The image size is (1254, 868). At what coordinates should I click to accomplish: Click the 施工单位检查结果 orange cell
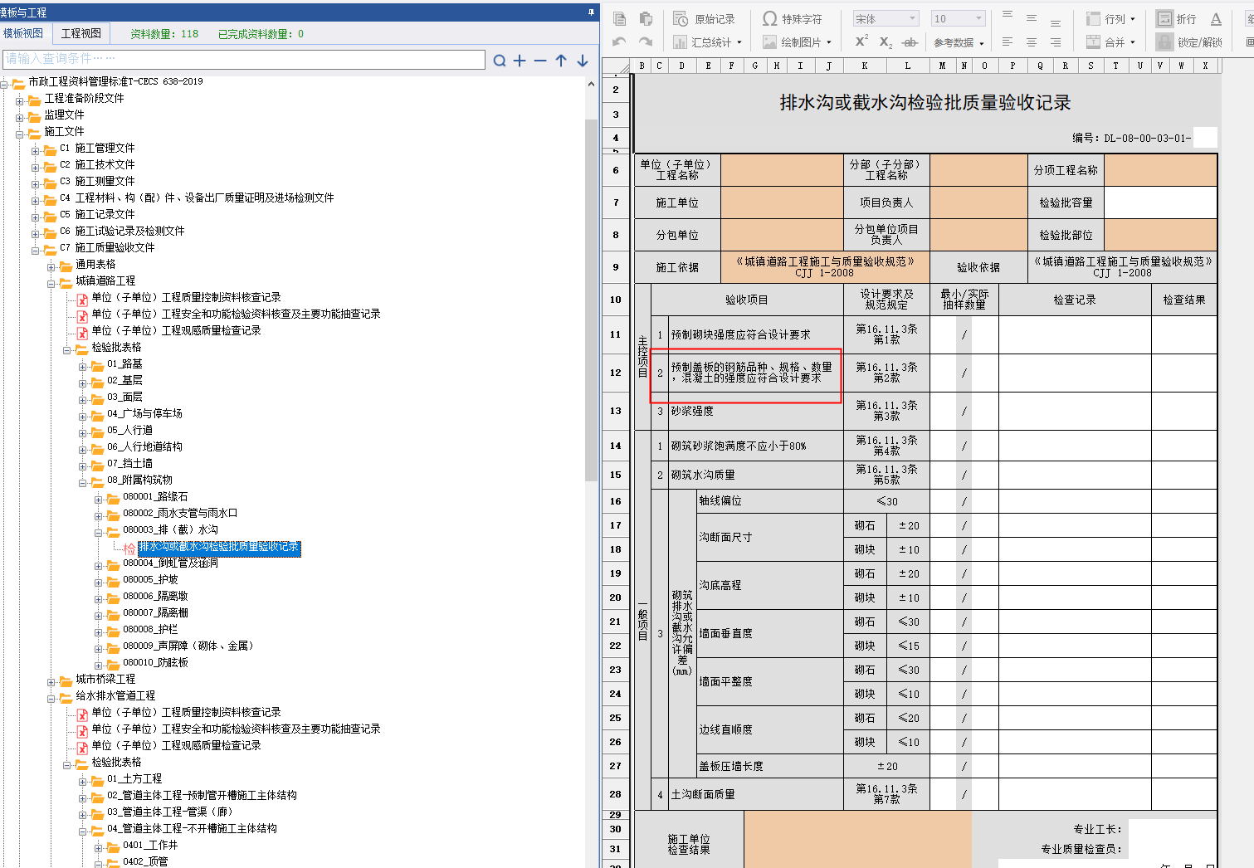(857, 841)
